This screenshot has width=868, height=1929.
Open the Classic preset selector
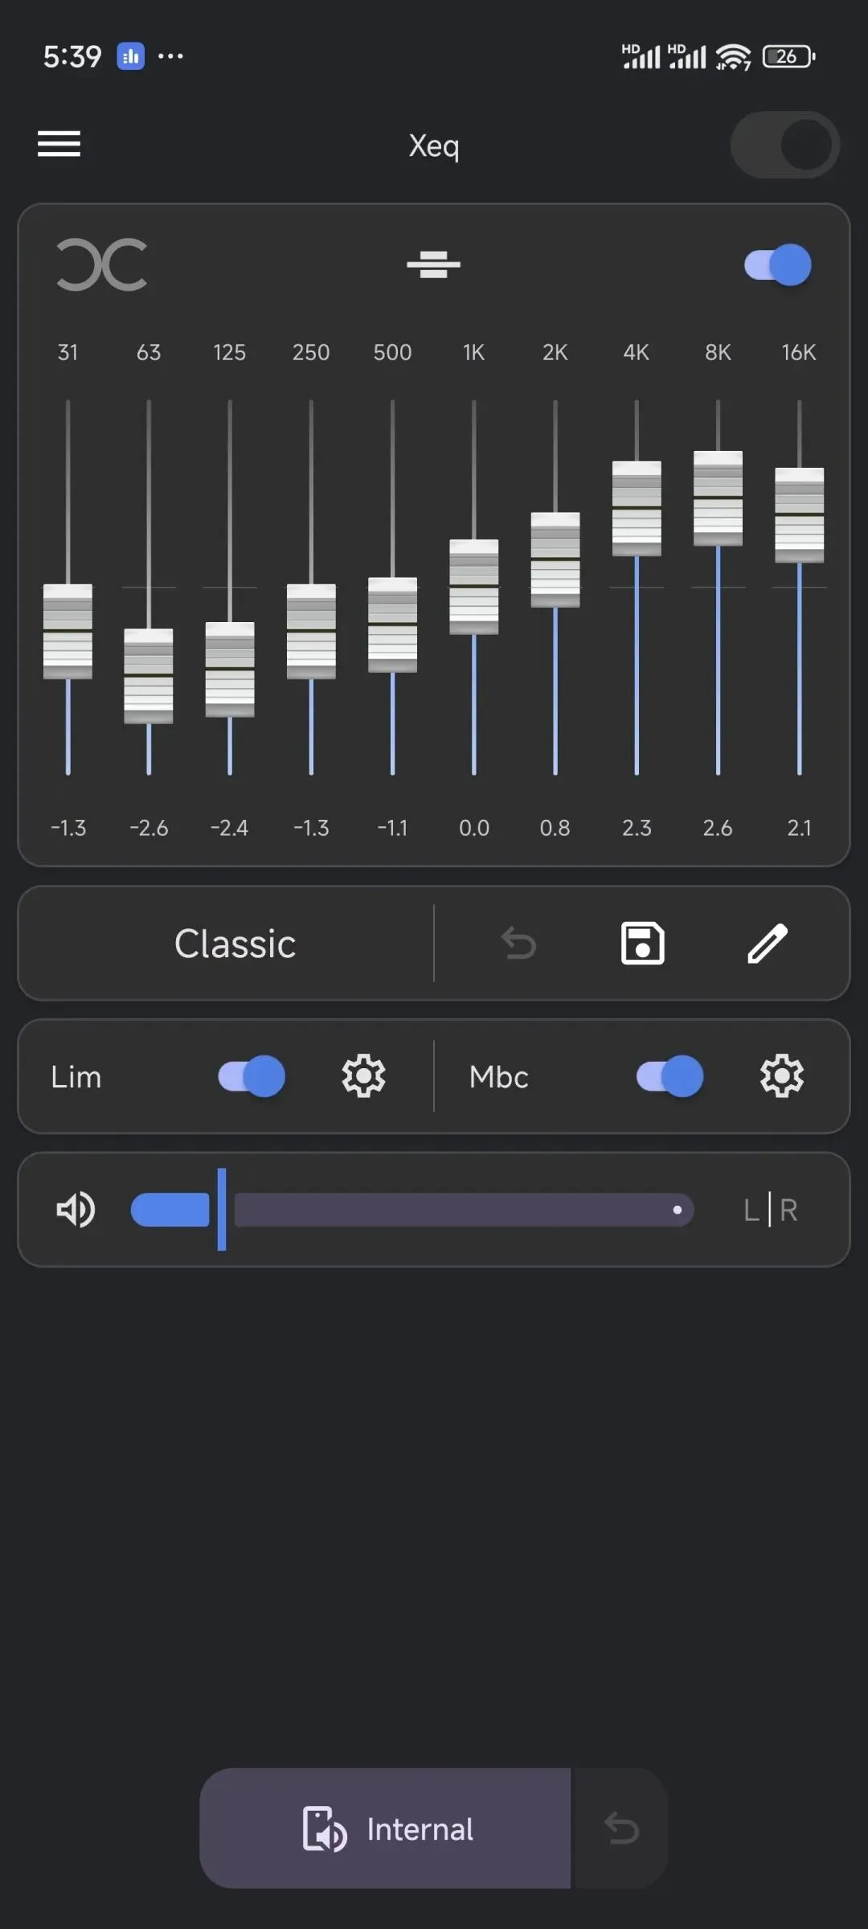pyautogui.click(x=235, y=943)
